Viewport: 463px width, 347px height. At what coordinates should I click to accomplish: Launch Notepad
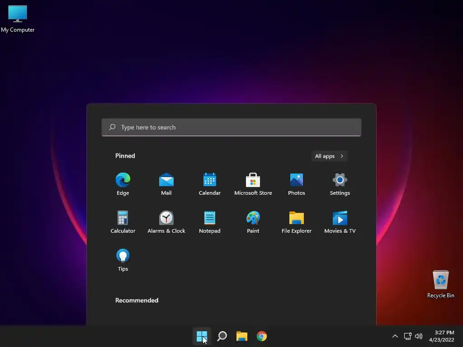[210, 222]
